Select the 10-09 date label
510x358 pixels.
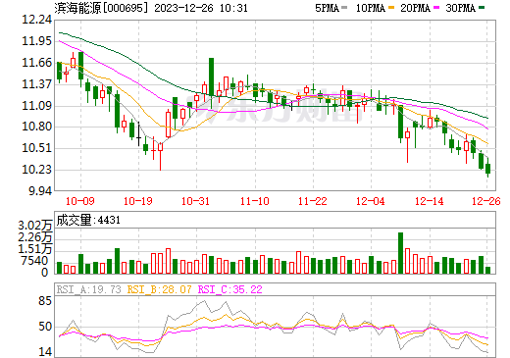80,201
